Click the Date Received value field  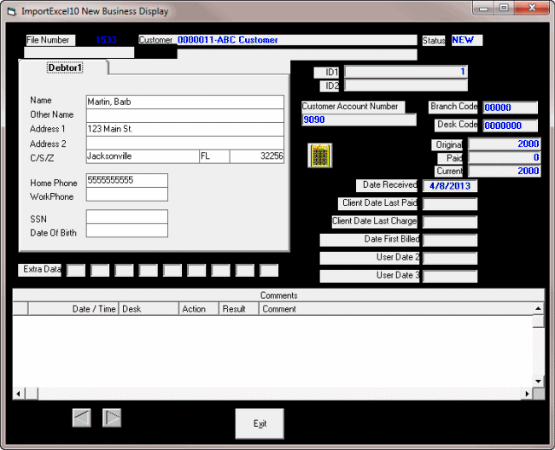click(x=450, y=185)
